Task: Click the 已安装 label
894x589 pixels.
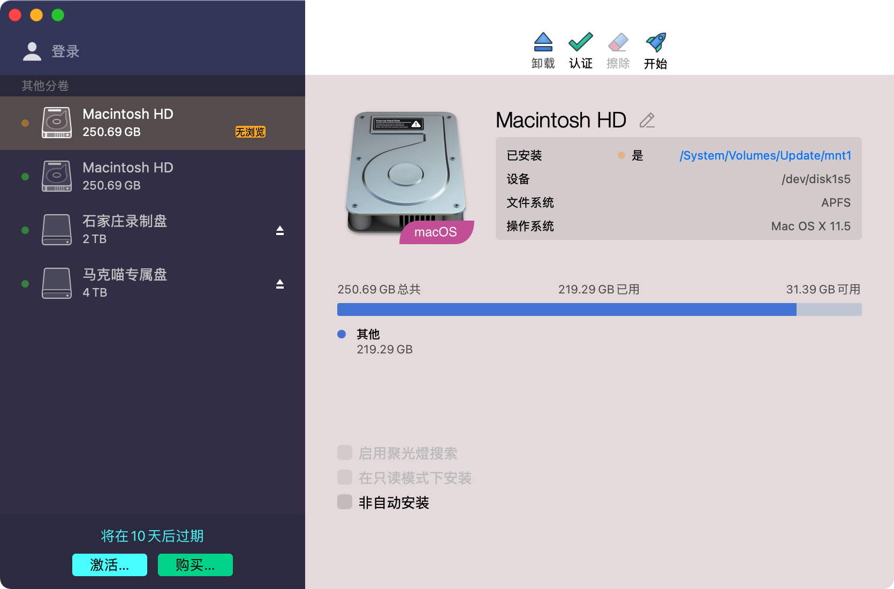Action: [x=525, y=155]
